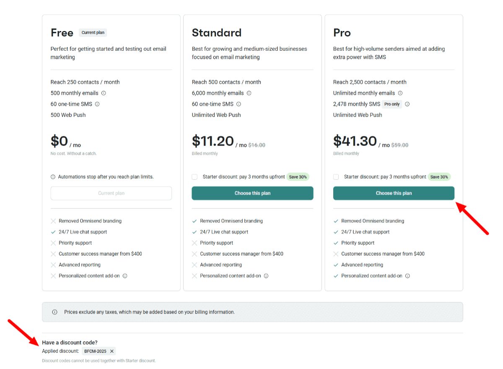Show tooltip for Standard's 60 one-time SMS
Viewport: 503px width, 369px height.
pyautogui.click(x=238, y=104)
